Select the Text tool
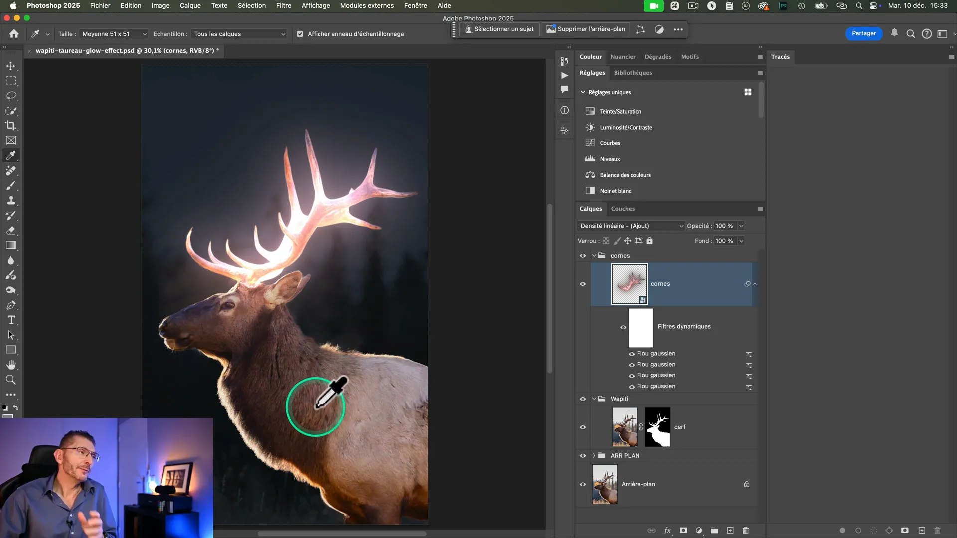 [x=11, y=320]
